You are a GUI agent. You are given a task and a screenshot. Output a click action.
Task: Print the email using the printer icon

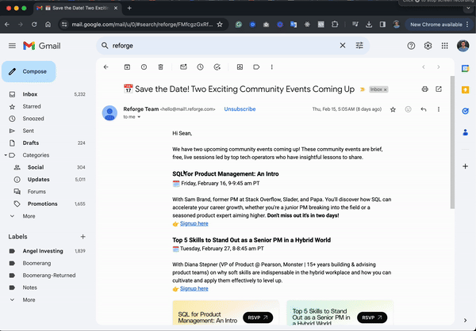425,89
